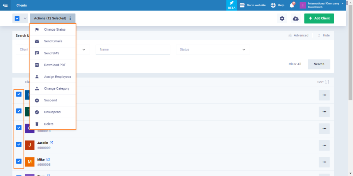Collapse sidebar with back arrow icon

(x=5, y=5)
